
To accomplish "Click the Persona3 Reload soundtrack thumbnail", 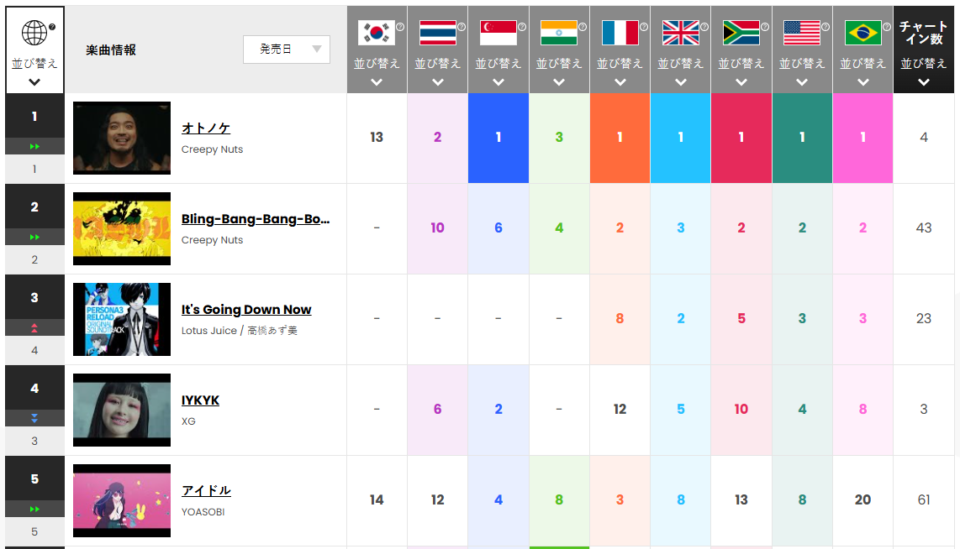I will tap(122, 319).
